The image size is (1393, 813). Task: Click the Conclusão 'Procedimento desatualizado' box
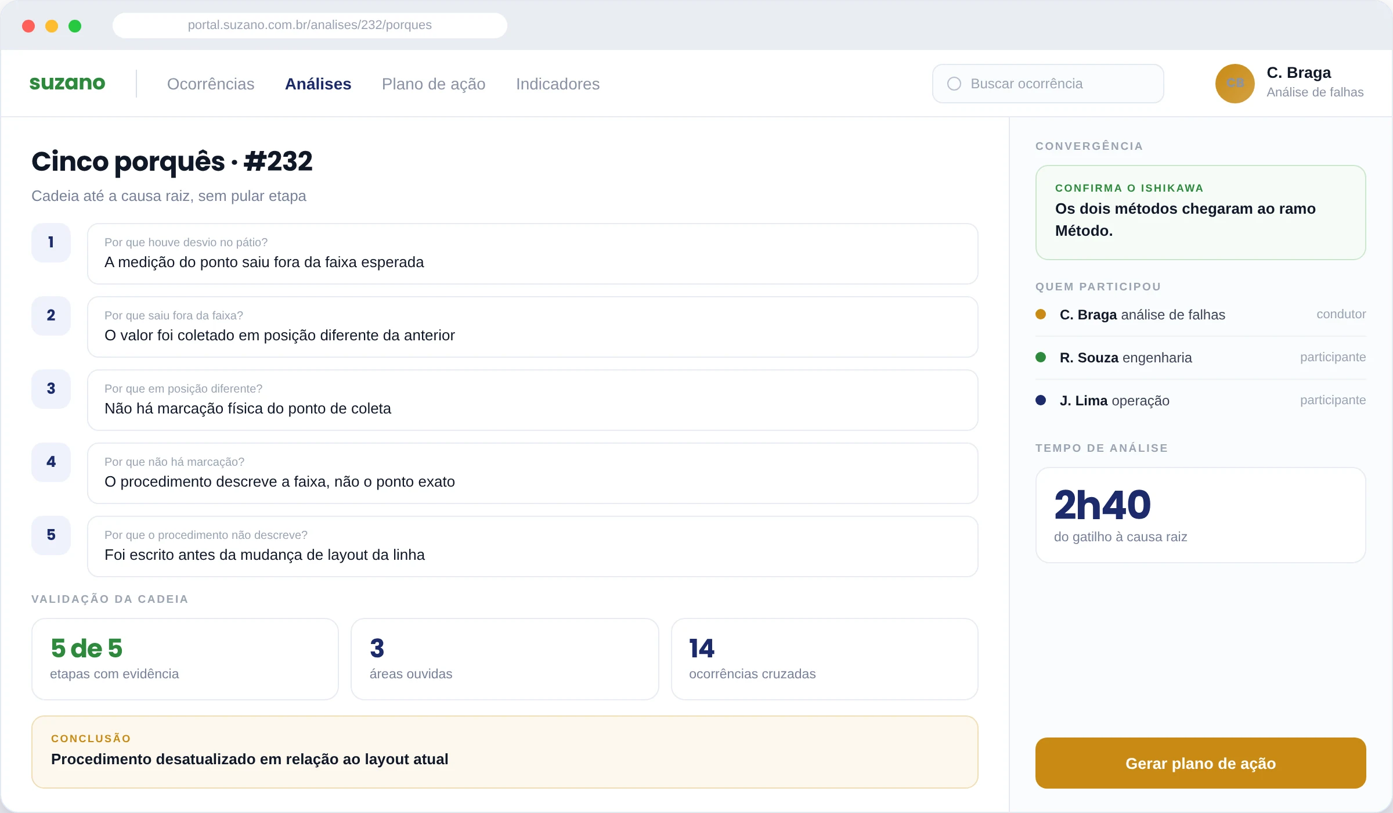505,752
